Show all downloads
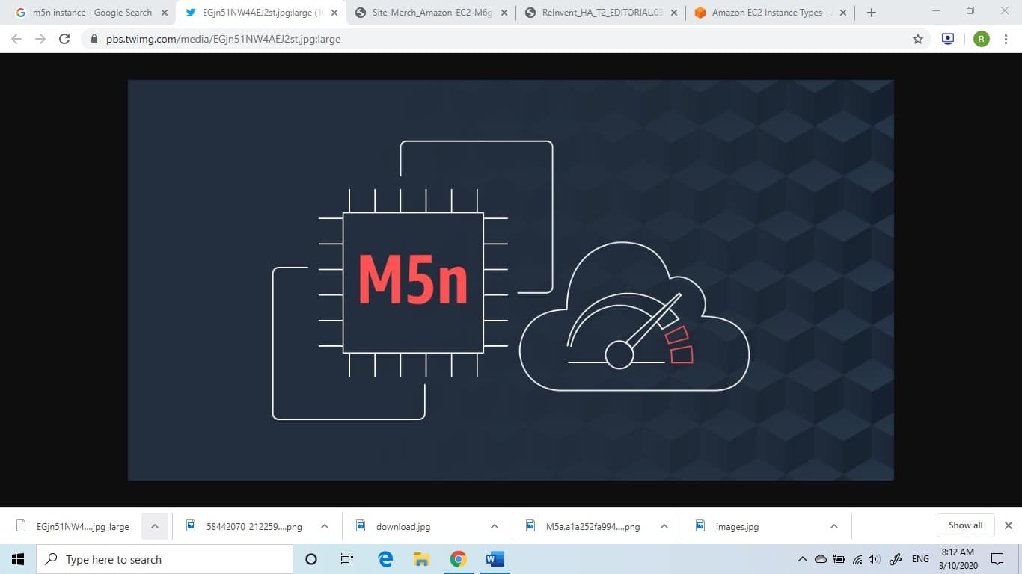This screenshot has height=574, width=1022. pyautogui.click(x=965, y=525)
